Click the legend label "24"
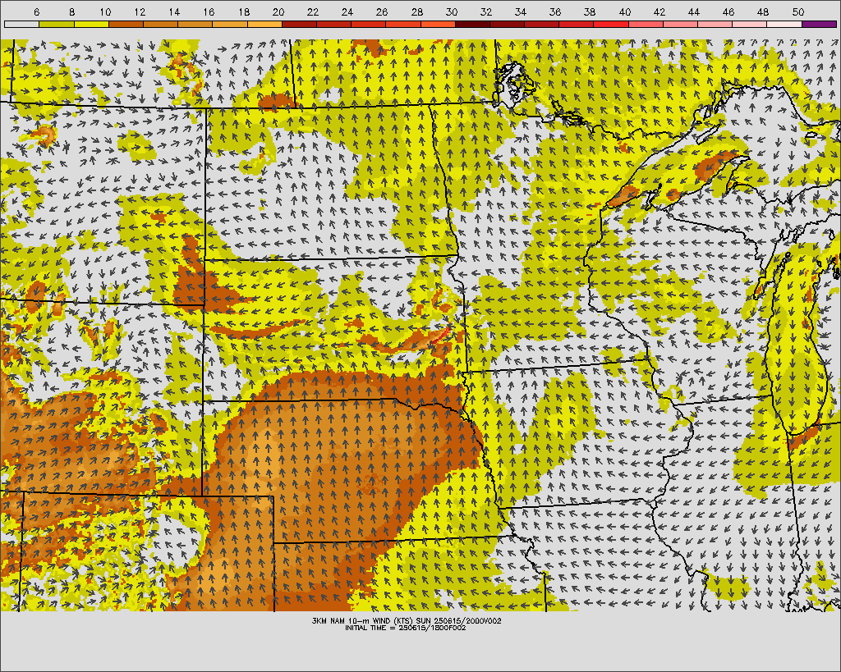The height and width of the screenshot is (672, 841). coord(347,11)
